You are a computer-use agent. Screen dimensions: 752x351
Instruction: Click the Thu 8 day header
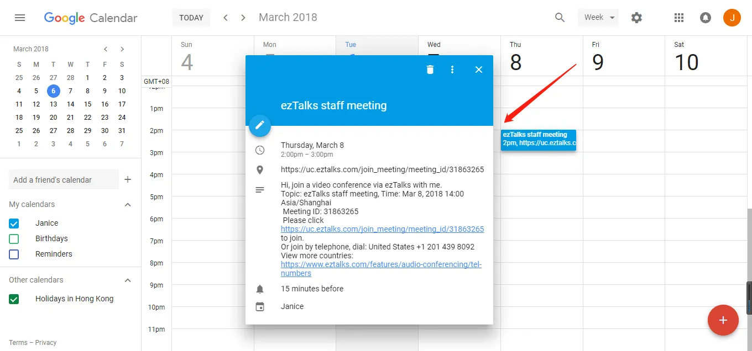515,57
